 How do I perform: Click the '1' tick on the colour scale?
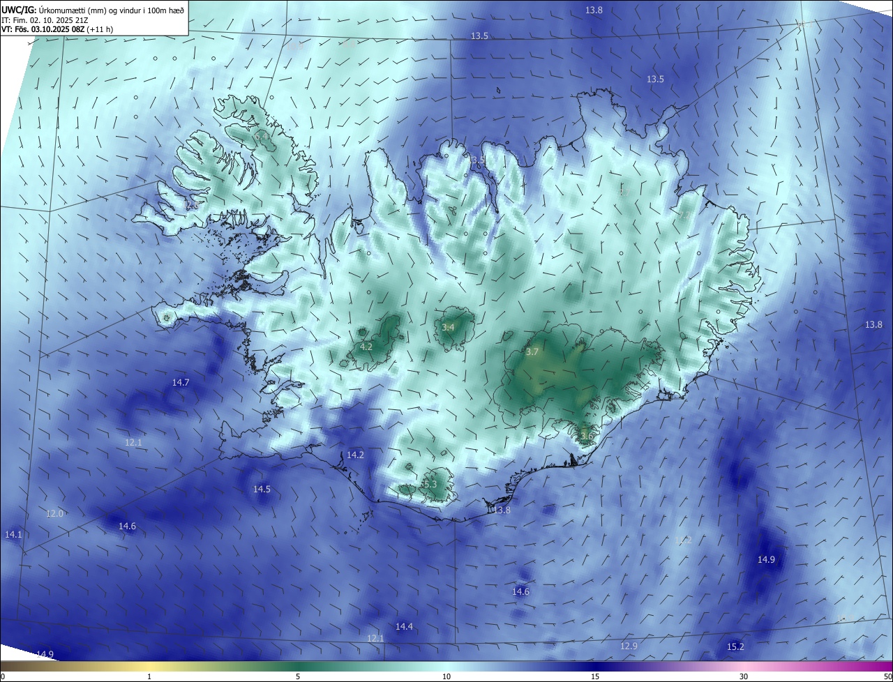149,676
